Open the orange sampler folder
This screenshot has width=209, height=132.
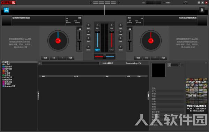[x=6, y=71]
